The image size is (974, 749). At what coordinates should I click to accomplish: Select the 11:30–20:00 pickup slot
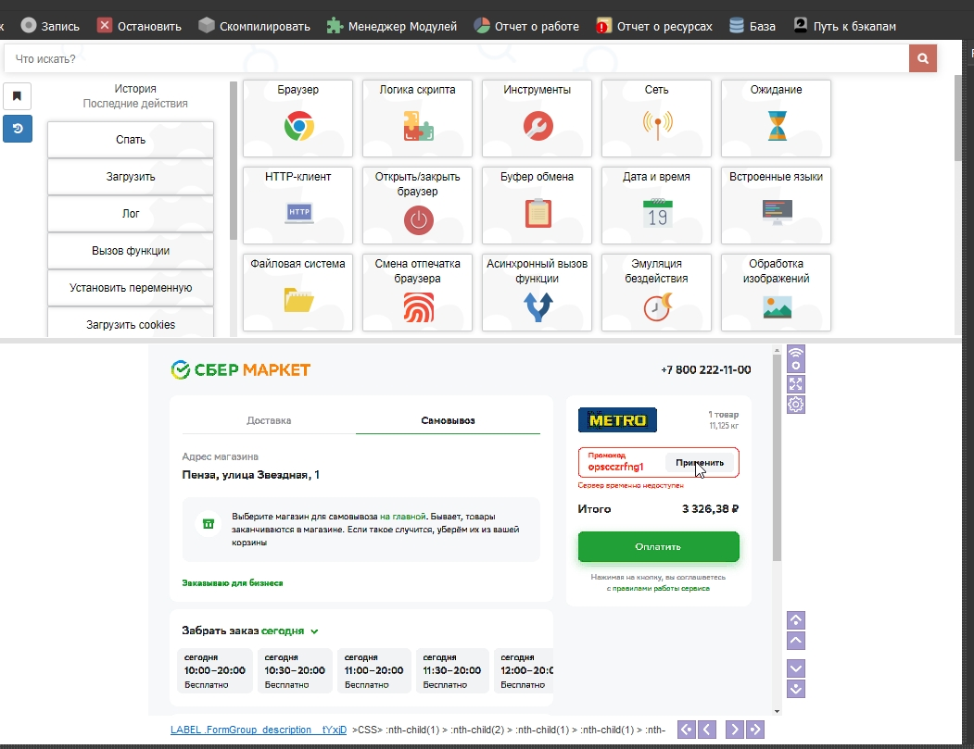[452, 670]
